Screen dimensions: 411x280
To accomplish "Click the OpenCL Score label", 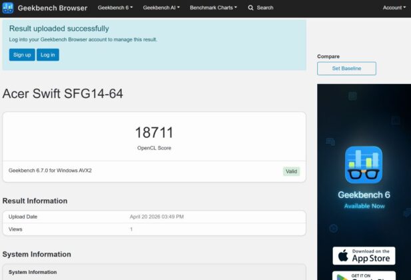I will click(154, 148).
